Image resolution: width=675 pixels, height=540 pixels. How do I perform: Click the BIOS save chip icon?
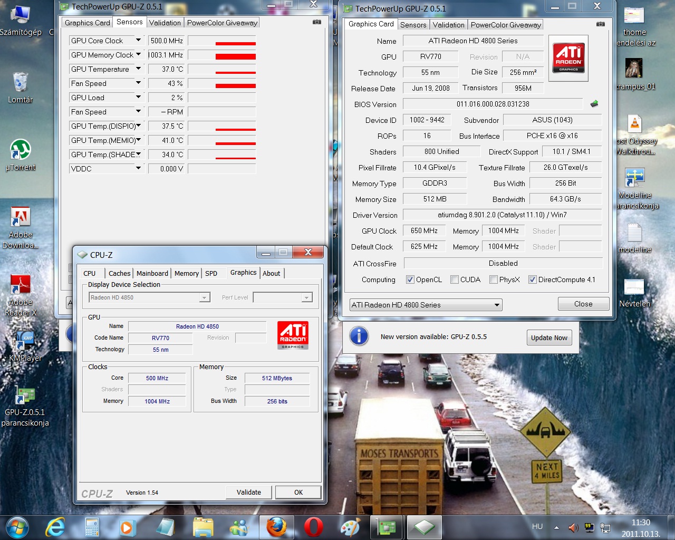coord(594,104)
